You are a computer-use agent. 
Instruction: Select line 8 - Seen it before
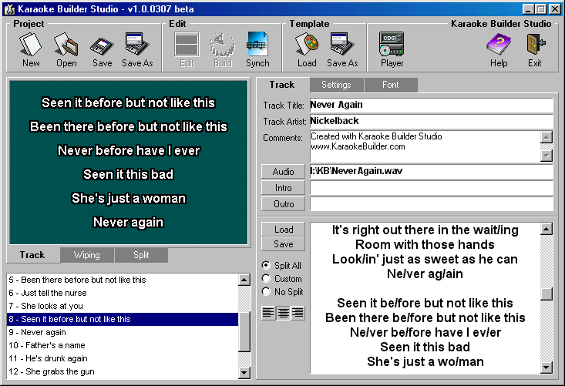[x=123, y=319]
